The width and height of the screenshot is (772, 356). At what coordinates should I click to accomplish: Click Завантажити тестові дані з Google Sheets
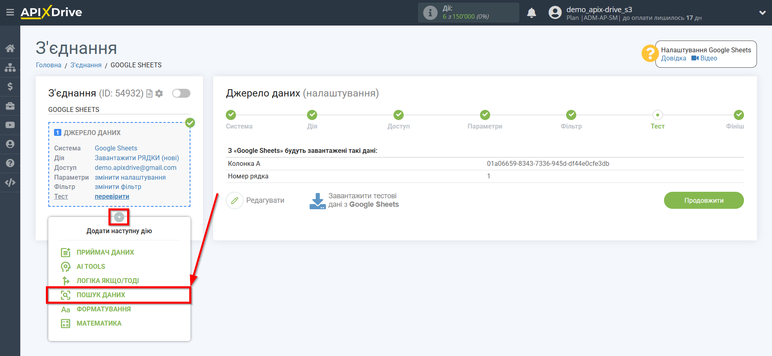coord(363,200)
